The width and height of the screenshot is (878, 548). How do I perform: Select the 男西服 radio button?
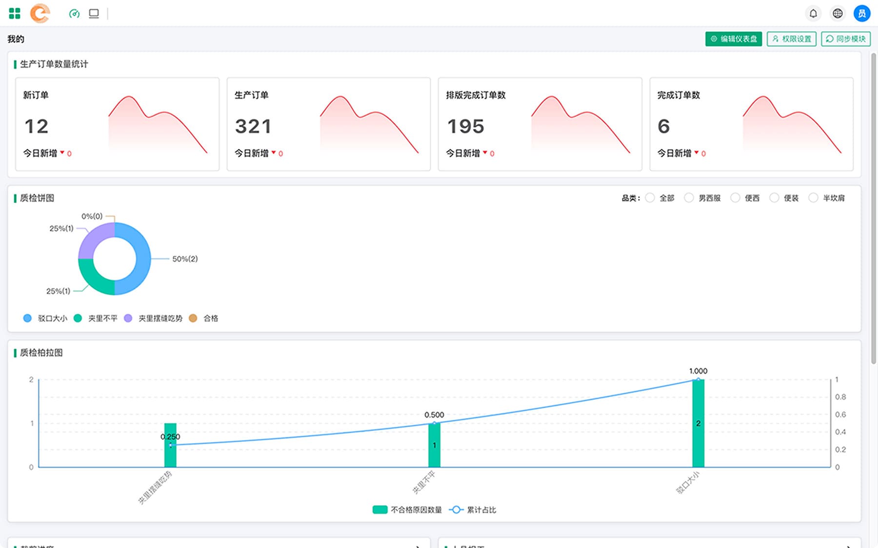689,198
